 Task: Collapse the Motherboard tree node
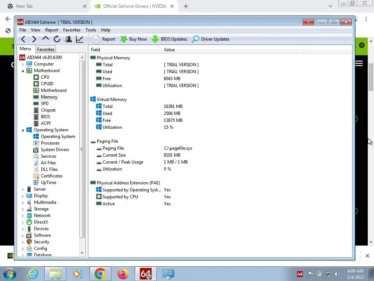point(23,71)
